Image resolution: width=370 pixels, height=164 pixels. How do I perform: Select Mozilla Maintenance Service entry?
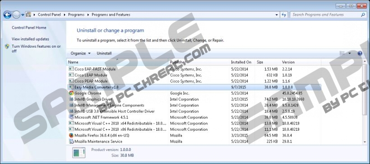click(194, 142)
